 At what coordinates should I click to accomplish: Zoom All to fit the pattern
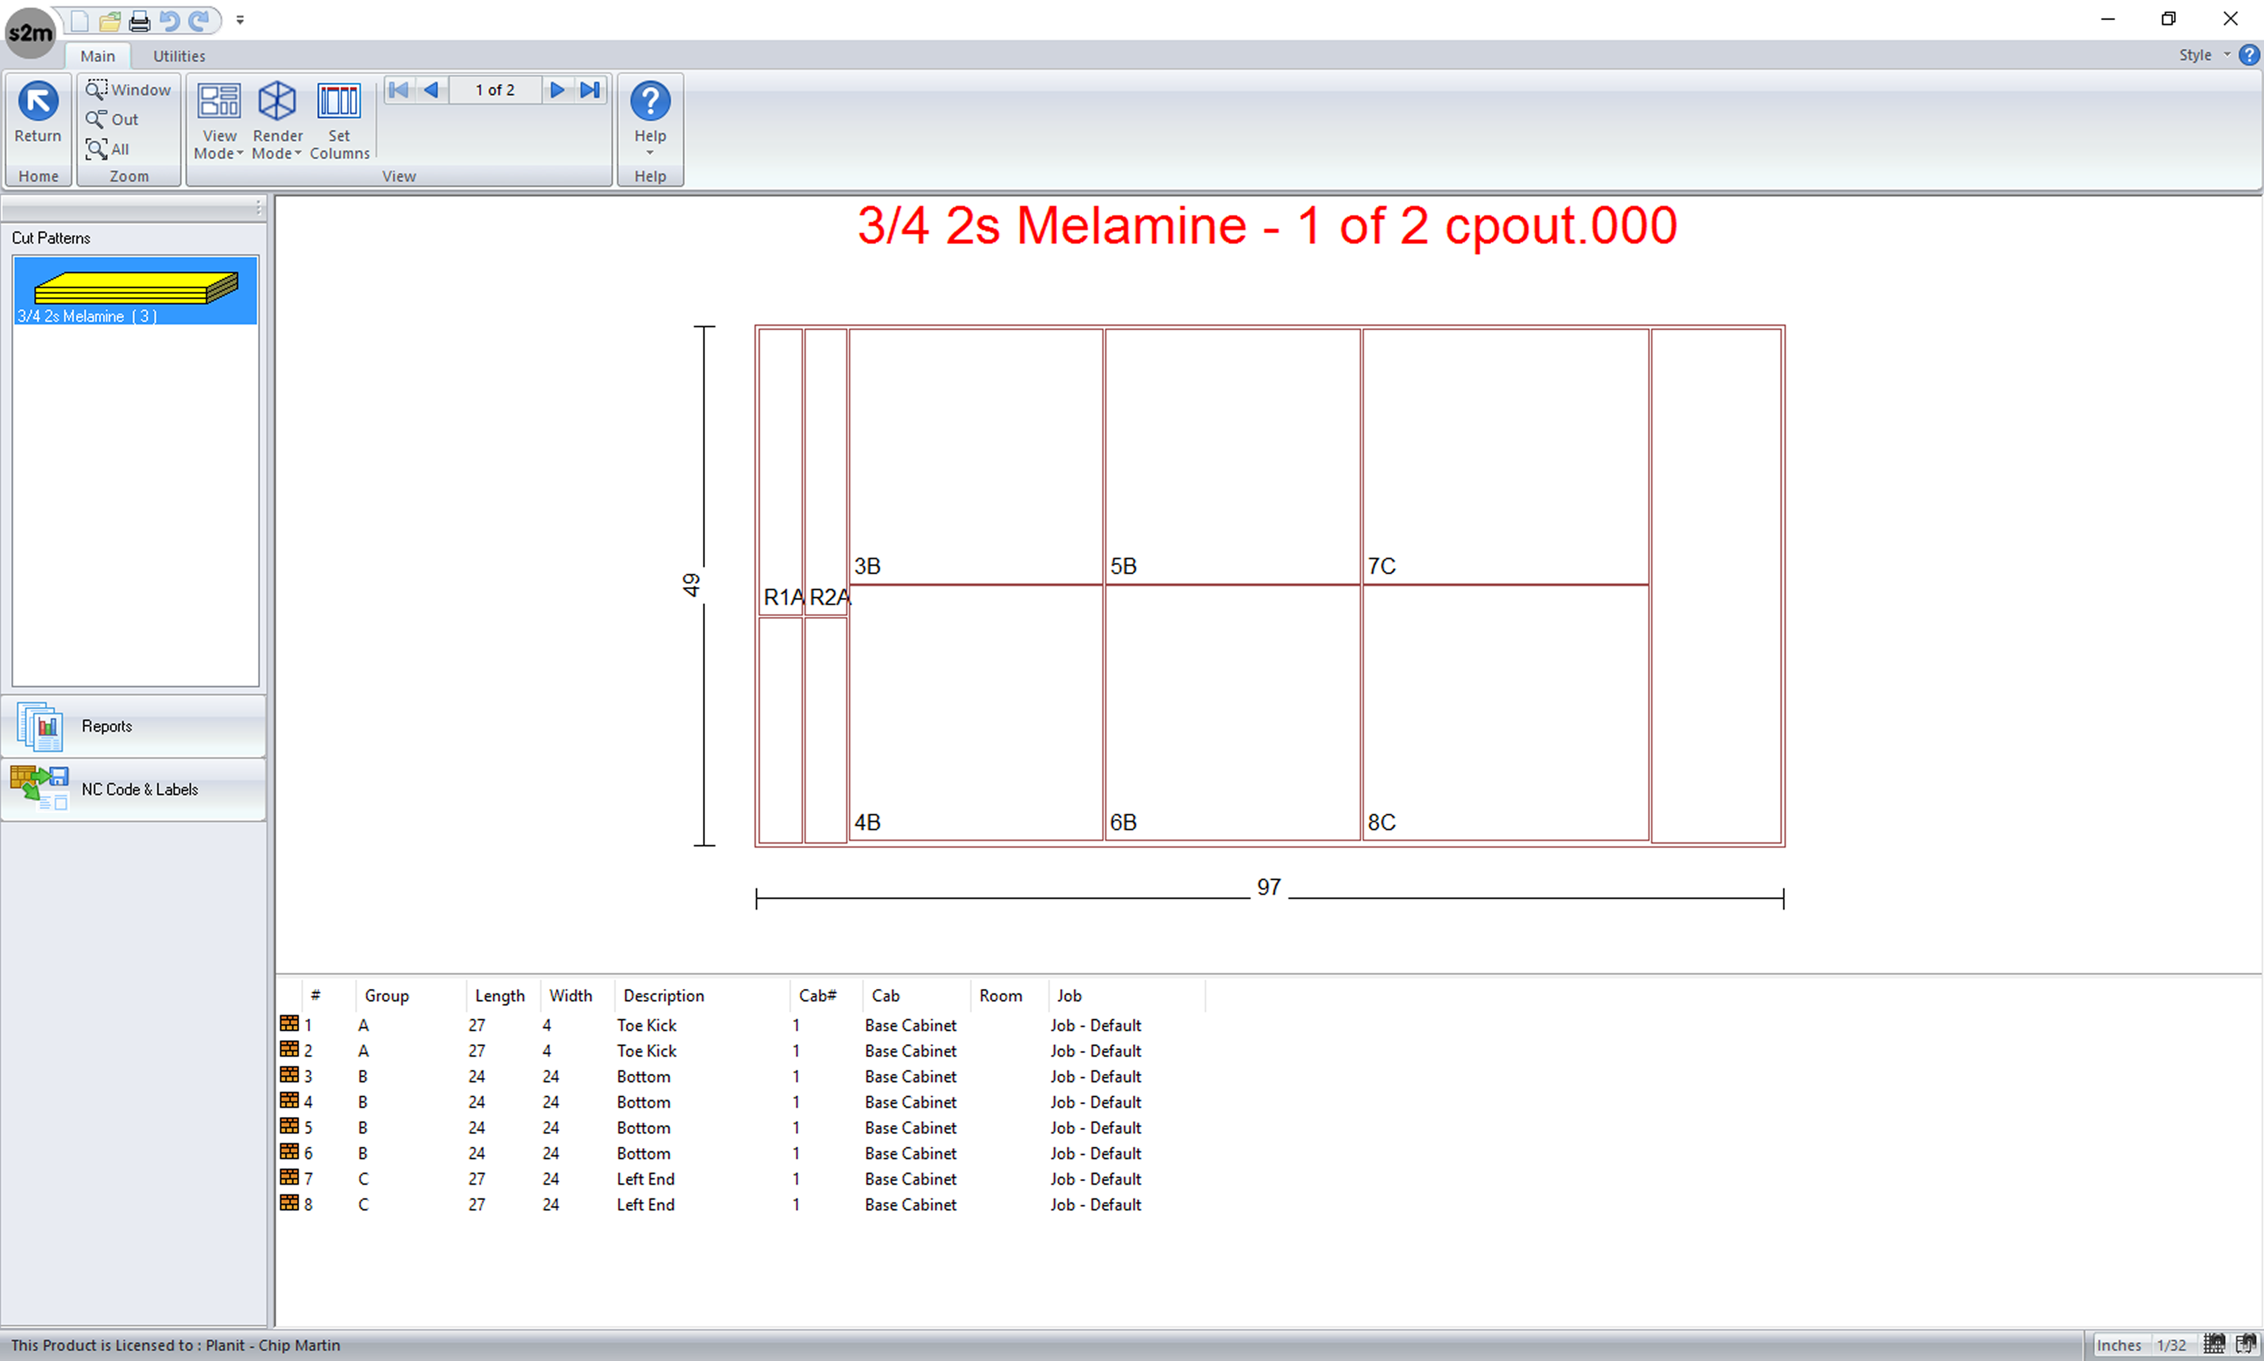coord(108,149)
